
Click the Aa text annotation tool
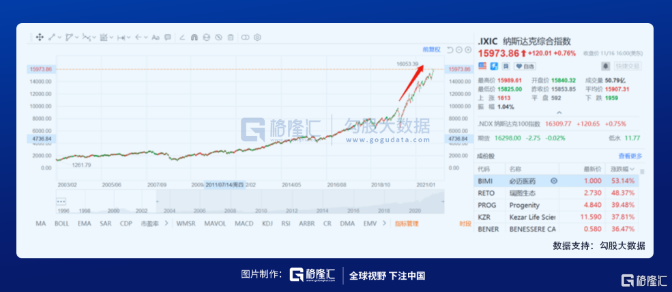156,37
